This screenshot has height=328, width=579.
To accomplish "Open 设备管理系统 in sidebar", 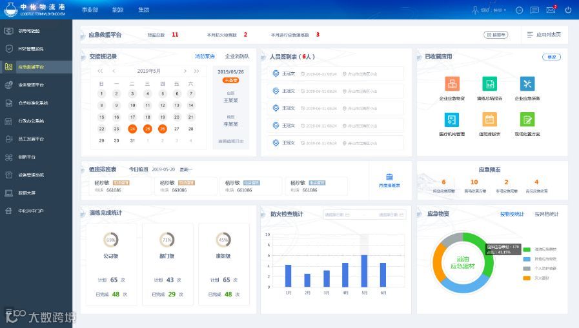I will pos(31,175).
